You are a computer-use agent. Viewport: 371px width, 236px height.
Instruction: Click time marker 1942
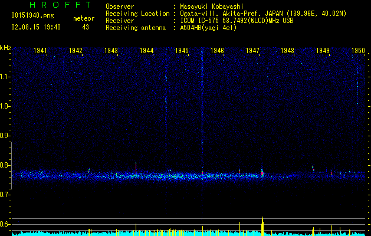tap(75, 50)
